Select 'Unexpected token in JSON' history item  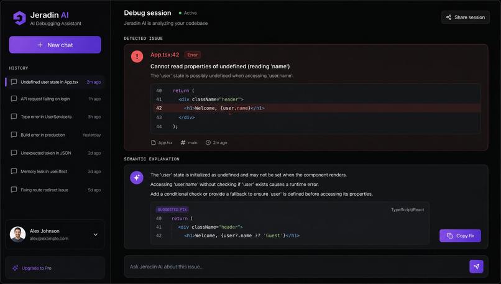click(x=55, y=153)
